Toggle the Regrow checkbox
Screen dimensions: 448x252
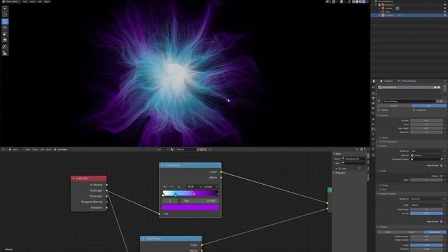[x=379, y=110]
